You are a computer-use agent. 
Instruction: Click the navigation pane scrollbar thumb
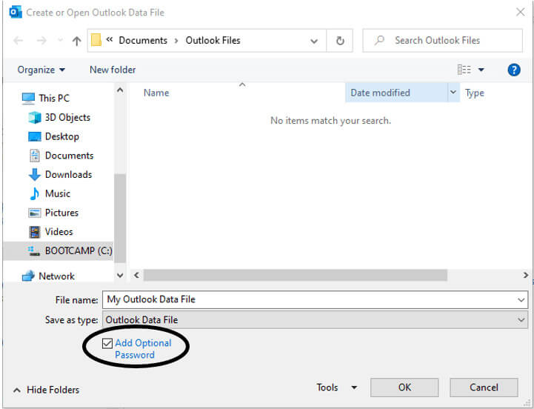(x=120, y=218)
